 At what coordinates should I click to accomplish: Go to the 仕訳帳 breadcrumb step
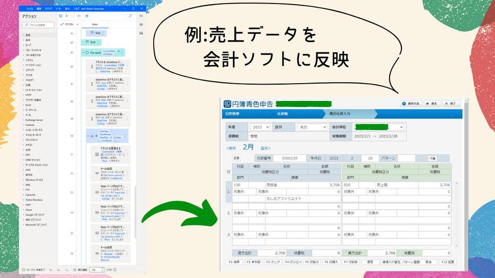point(282,114)
